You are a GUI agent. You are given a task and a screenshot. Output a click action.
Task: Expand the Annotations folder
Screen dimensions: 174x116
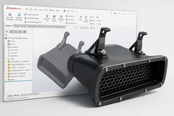tap(6, 47)
